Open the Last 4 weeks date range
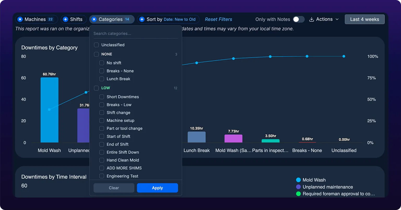 coord(364,19)
